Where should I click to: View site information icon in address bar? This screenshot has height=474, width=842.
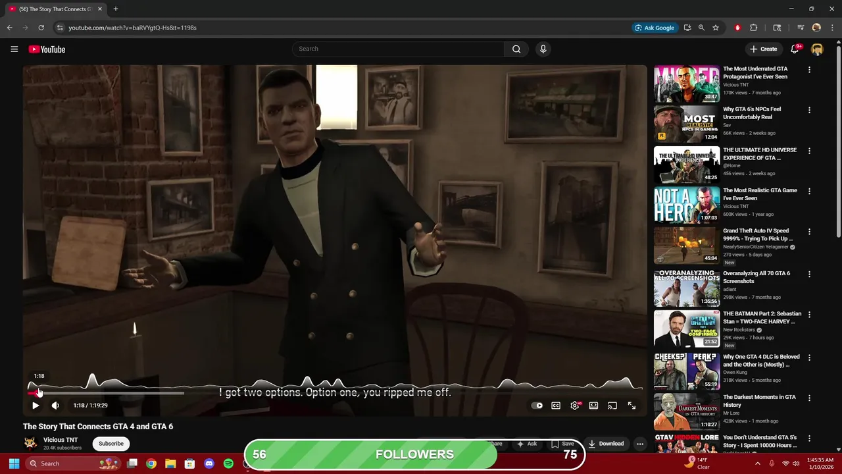click(x=60, y=28)
